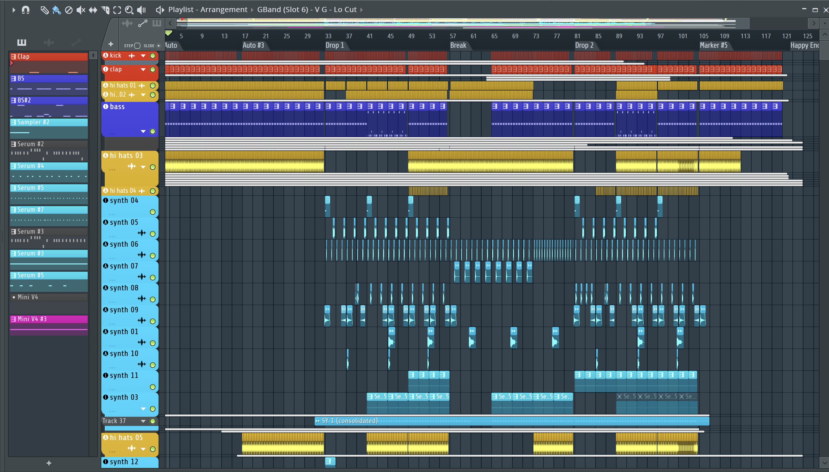Select the Playback speaker tool

click(141, 10)
